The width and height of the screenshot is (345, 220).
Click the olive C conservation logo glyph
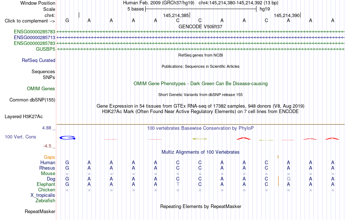[200, 139]
